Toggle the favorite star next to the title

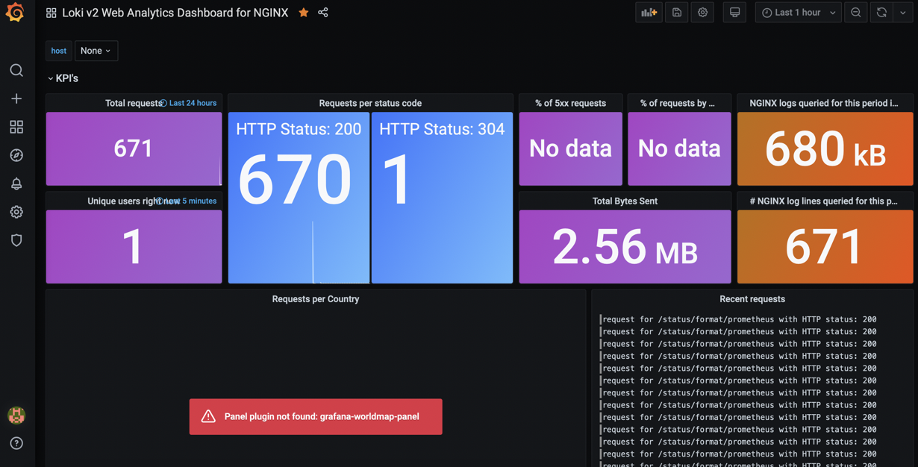click(303, 12)
